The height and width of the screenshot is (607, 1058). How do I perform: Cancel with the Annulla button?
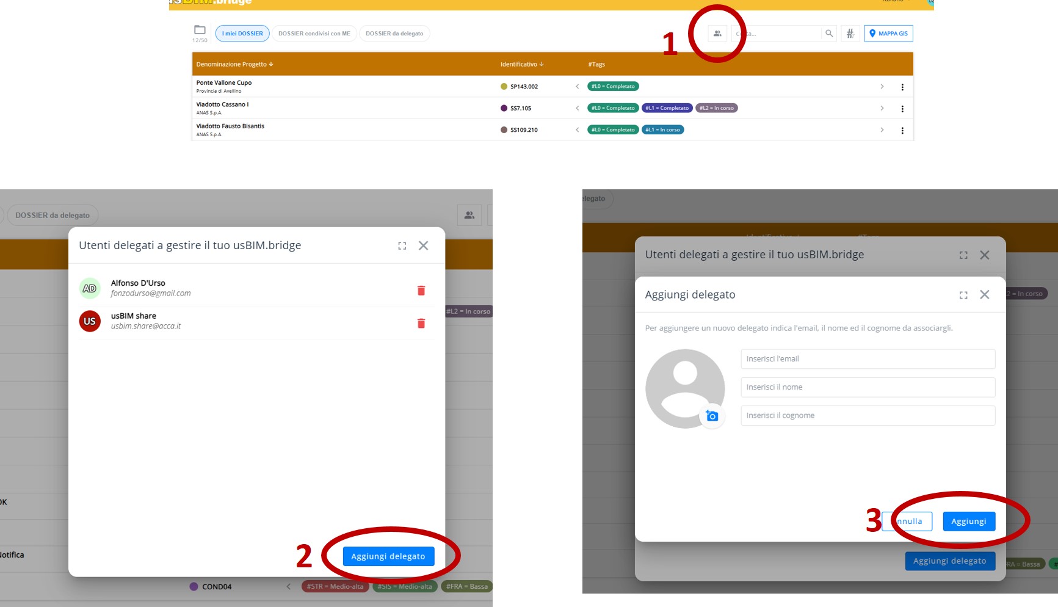[x=907, y=522]
